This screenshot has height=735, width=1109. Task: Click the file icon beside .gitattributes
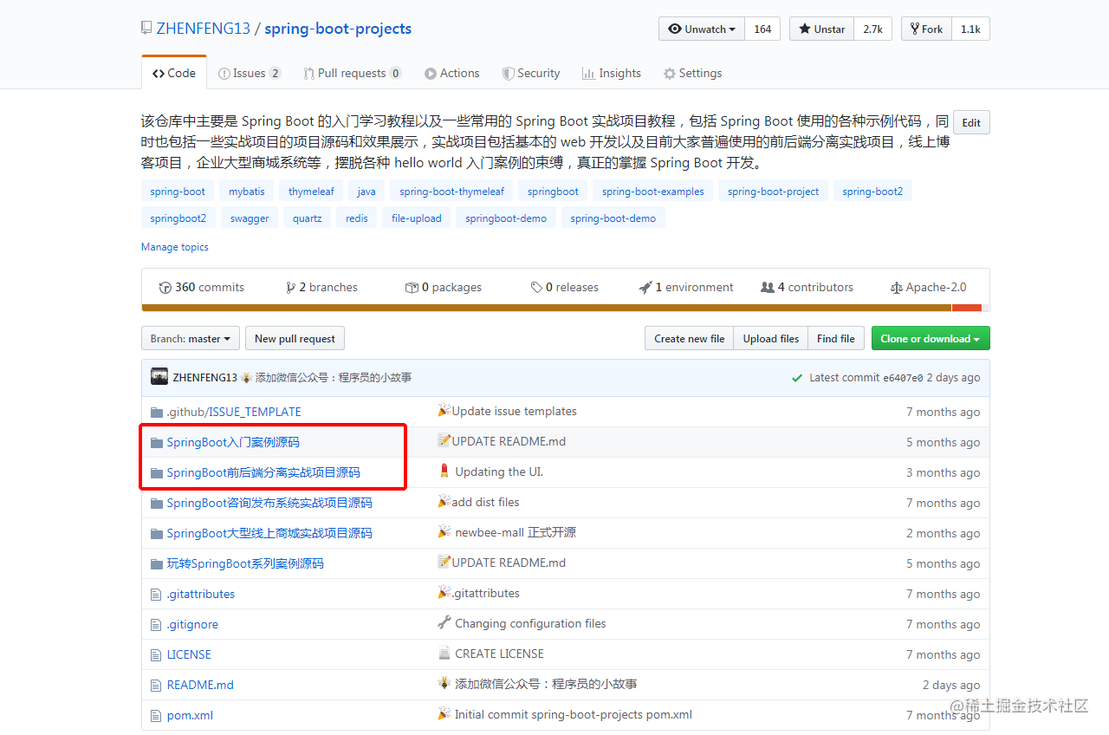156,594
